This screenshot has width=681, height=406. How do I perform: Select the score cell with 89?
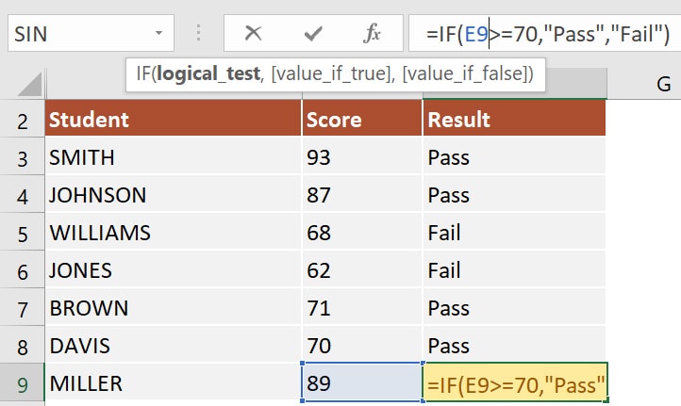click(361, 384)
